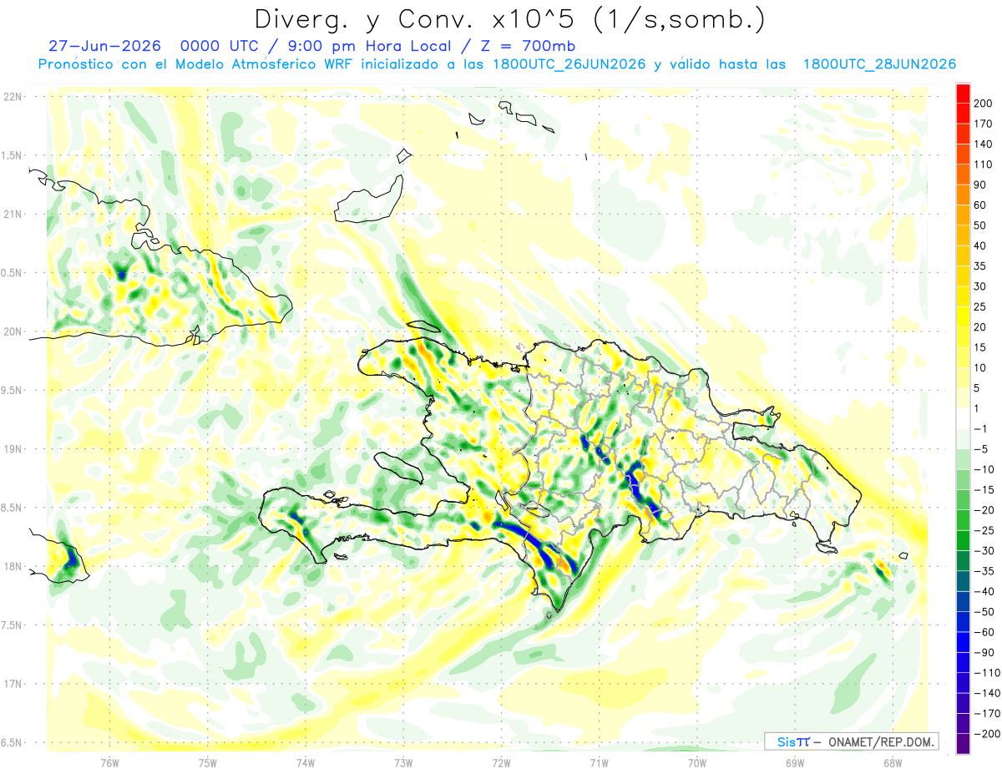
Task: Click the "76W" longitude axis label
Action: pyautogui.click(x=109, y=762)
